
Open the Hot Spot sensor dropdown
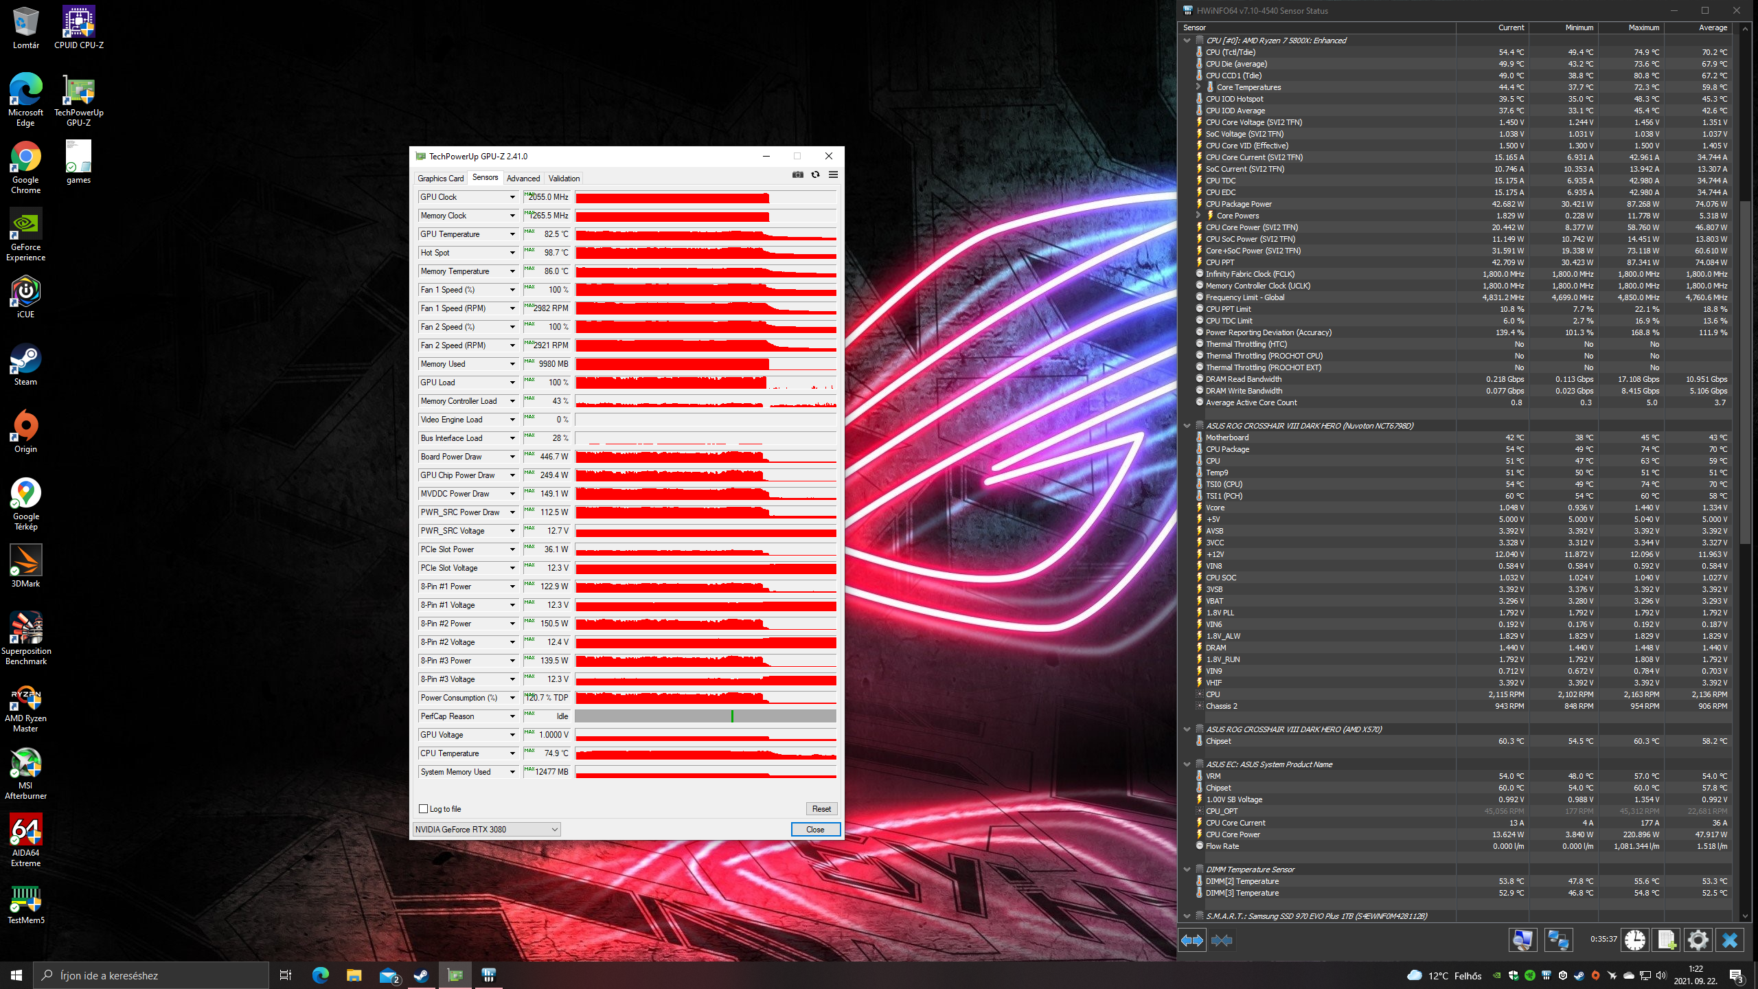tap(512, 253)
